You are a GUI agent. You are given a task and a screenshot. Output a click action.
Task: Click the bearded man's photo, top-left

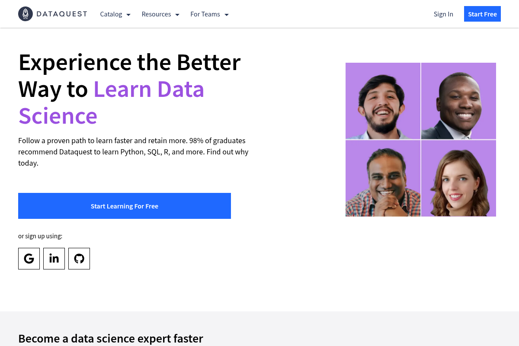(383, 101)
